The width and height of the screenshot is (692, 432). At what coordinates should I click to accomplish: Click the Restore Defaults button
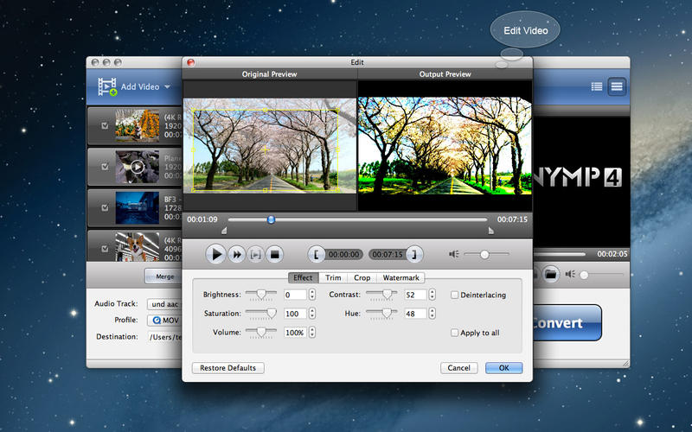click(x=227, y=367)
